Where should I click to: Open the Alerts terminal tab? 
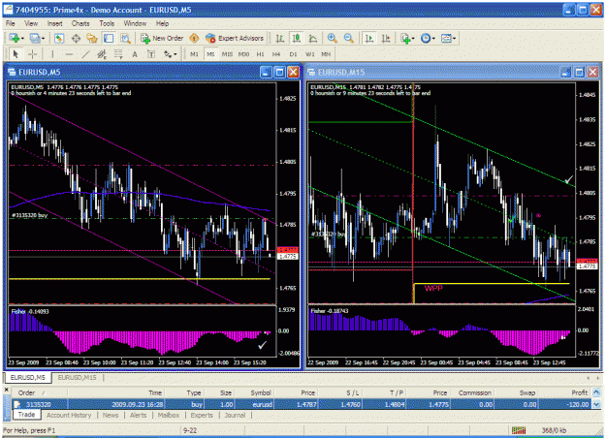[138, 415]
